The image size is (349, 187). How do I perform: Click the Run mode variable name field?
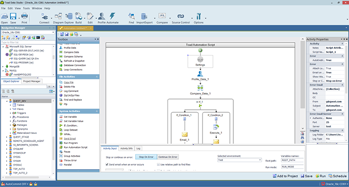coord(292,167)
